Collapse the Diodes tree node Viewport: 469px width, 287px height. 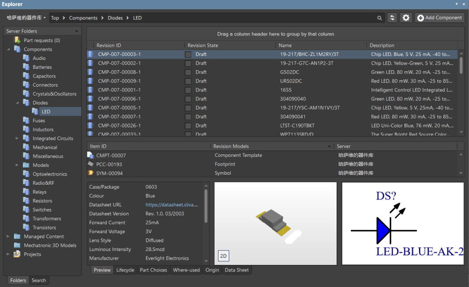tap(17, 102)
